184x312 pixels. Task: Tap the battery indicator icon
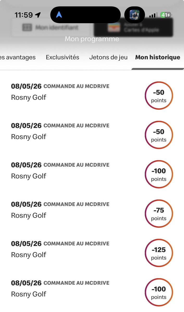coord(165,15)
